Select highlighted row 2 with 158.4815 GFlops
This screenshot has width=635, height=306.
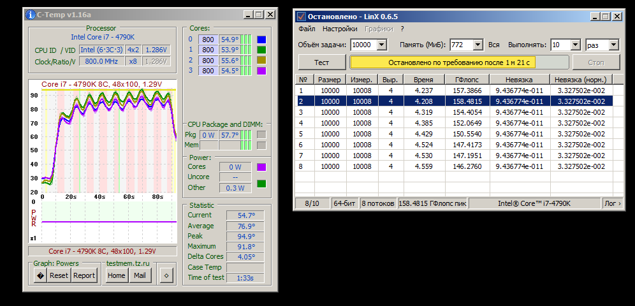pyautogui.click(x=454, y=101)
